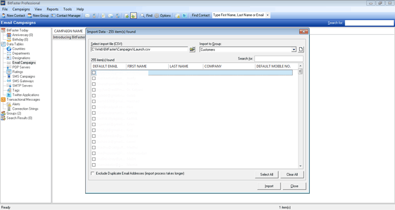
Task: Select Email Campaigns in the sidebar tree
Action: pos(24,62)
